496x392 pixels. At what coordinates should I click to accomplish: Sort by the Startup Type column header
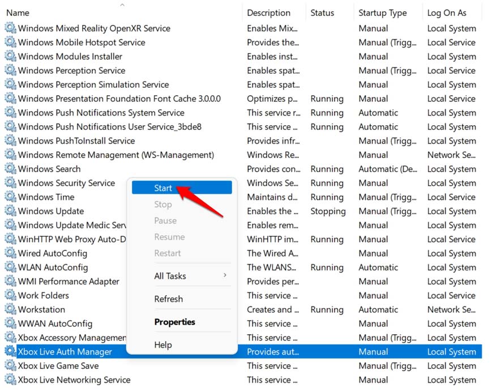(382, 13)
